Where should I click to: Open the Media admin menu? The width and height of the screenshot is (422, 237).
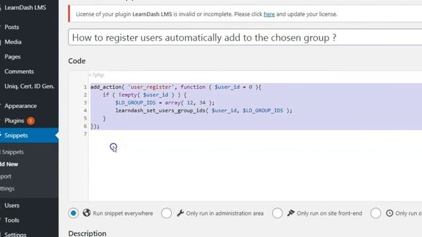coord(13,42)
